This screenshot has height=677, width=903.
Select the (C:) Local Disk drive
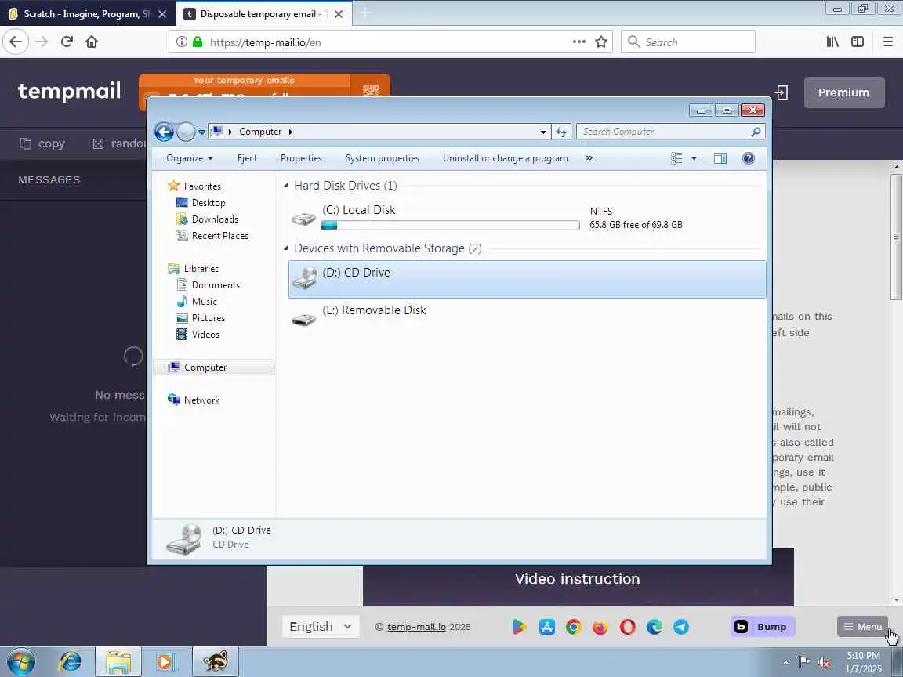[527, 218]
